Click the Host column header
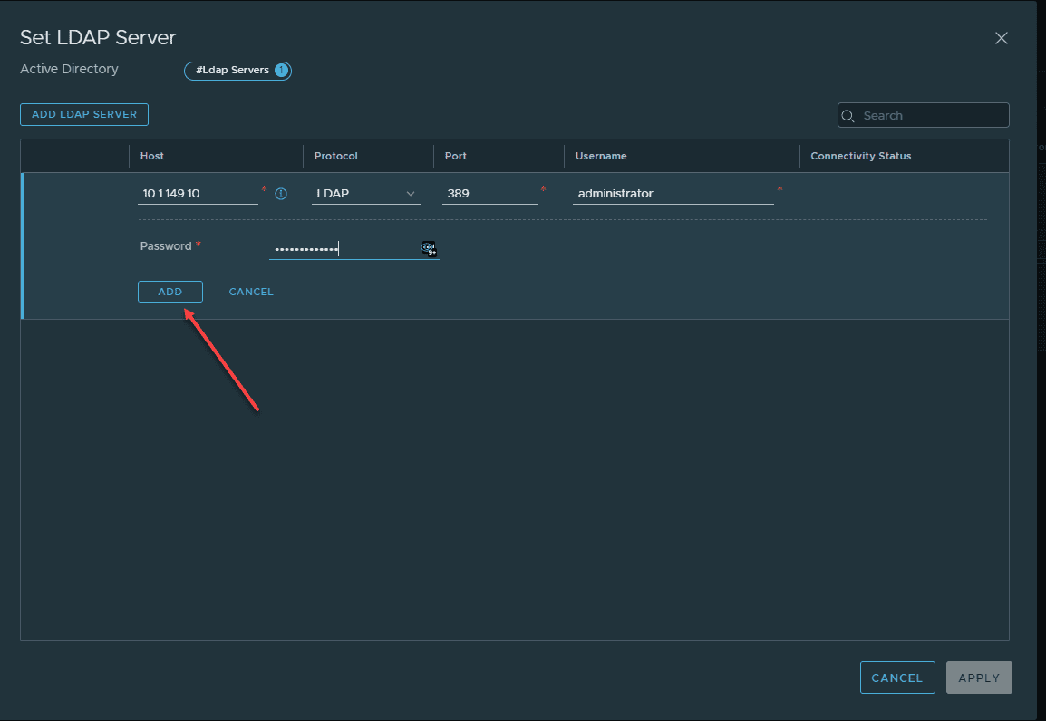Screen dimensions: 1046x721 [152, 156]
